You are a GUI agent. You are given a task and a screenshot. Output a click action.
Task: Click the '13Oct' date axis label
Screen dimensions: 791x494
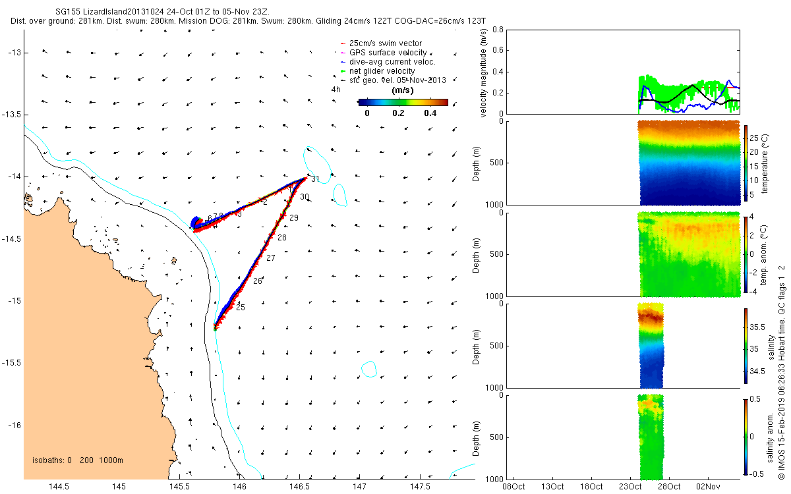click(552, 487)
